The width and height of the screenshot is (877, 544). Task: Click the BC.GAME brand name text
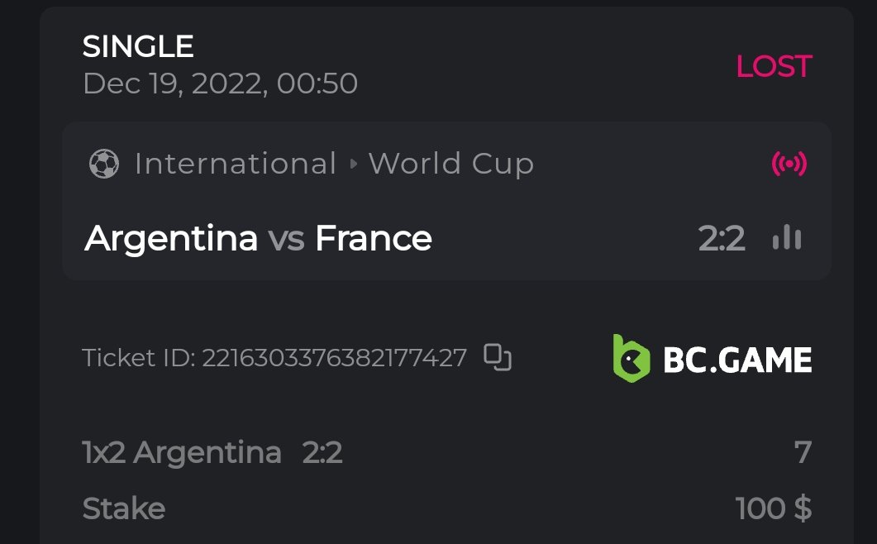tap(737, 360)
